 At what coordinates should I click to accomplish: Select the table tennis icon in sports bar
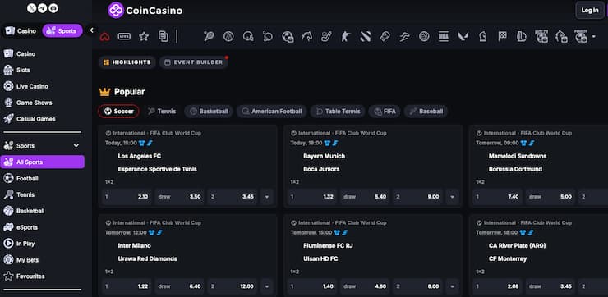(268, 36)
